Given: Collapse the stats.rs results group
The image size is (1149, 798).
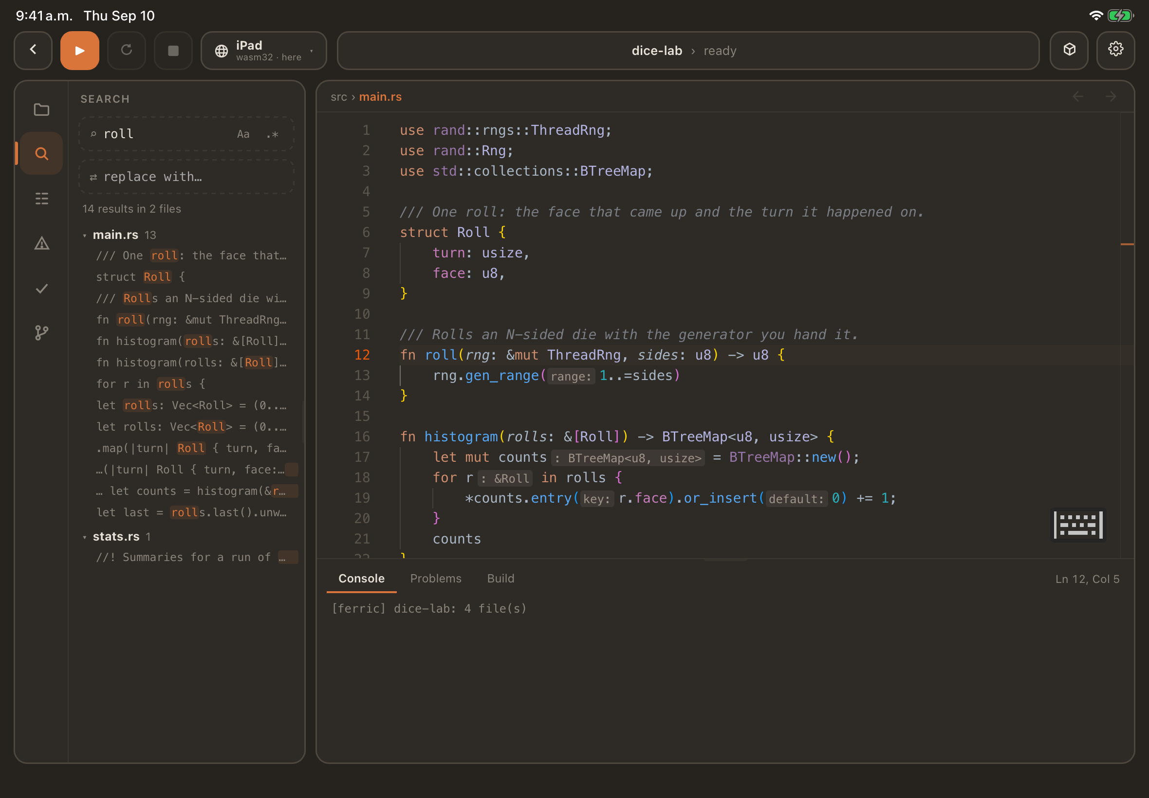Looking at the screenshot, I should click(x=85, y=537).
